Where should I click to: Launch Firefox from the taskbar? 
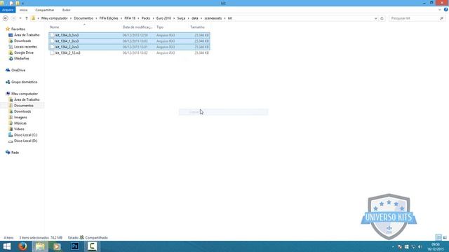(x=22, y=246)
